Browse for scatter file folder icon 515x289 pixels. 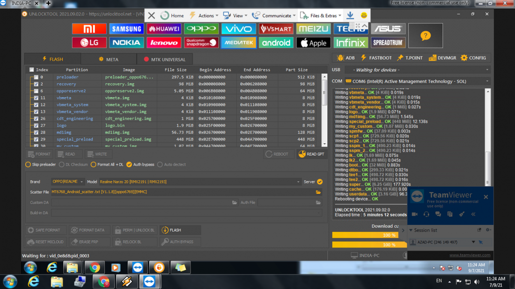(x=318, y=192)
